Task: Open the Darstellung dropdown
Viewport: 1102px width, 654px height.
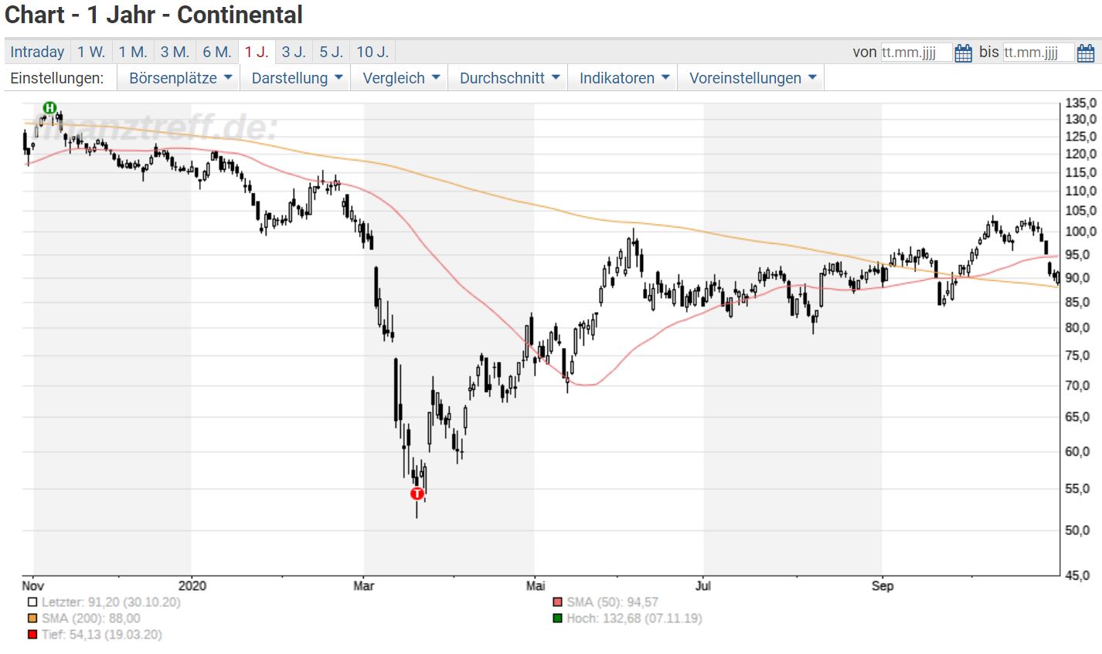Action: click(297, 78)
